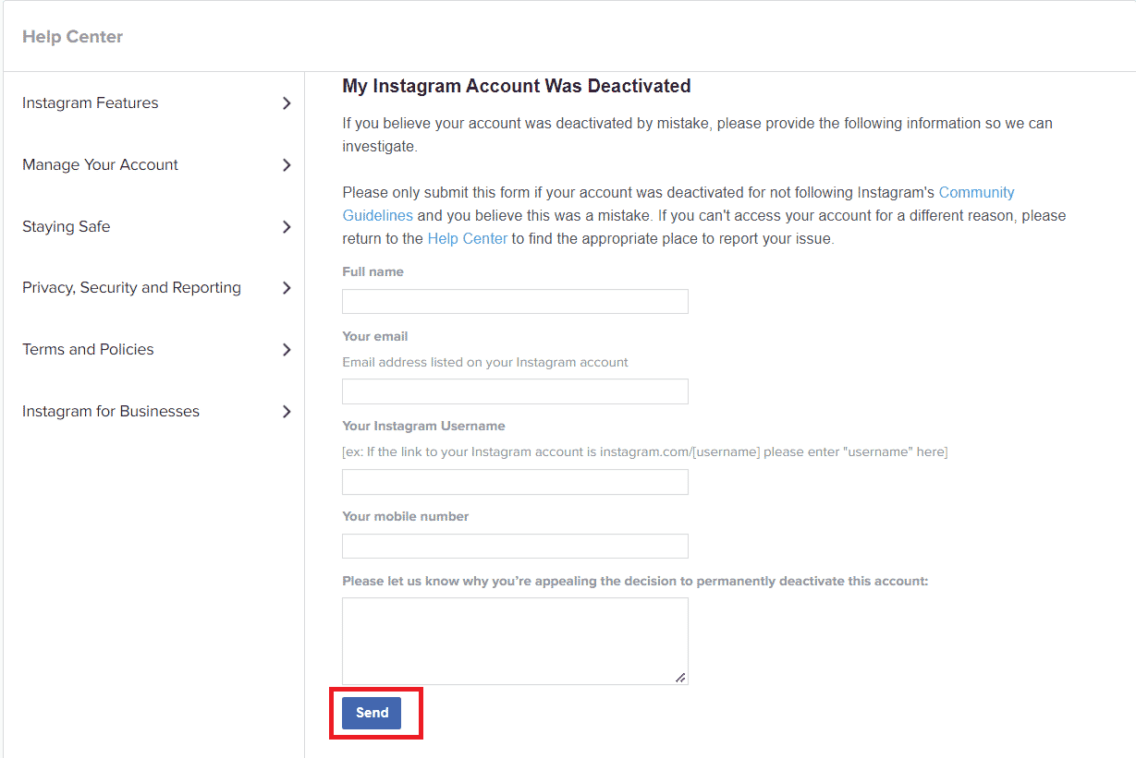Open the Instagram Features menu item
1136x758 pixels.
click(x=91, y=103)
